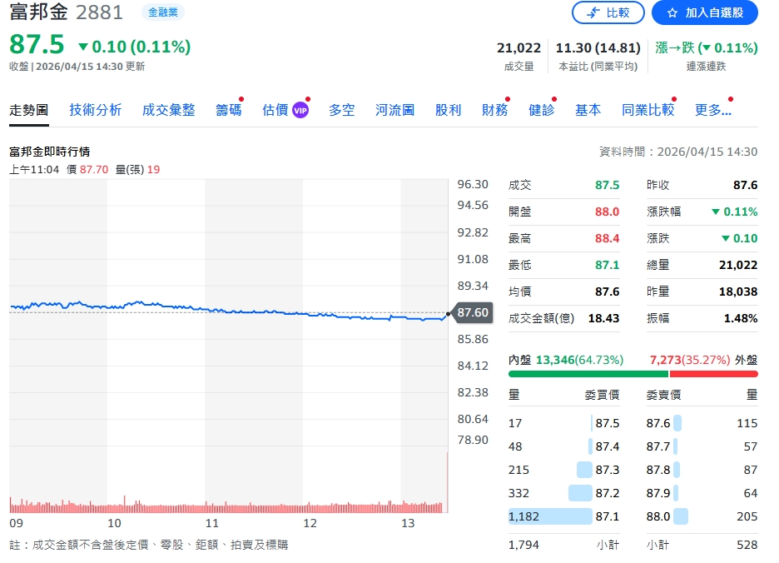Open the VIP valuation 估價 feature
The width and height of the screenshot is (779, 563).
[x=278, y=109]
